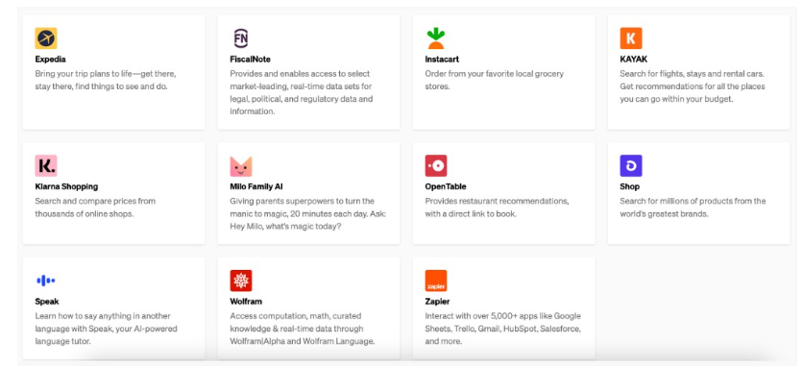Click the OpenTable title label
Screen dimensions: 803x366
446,186
